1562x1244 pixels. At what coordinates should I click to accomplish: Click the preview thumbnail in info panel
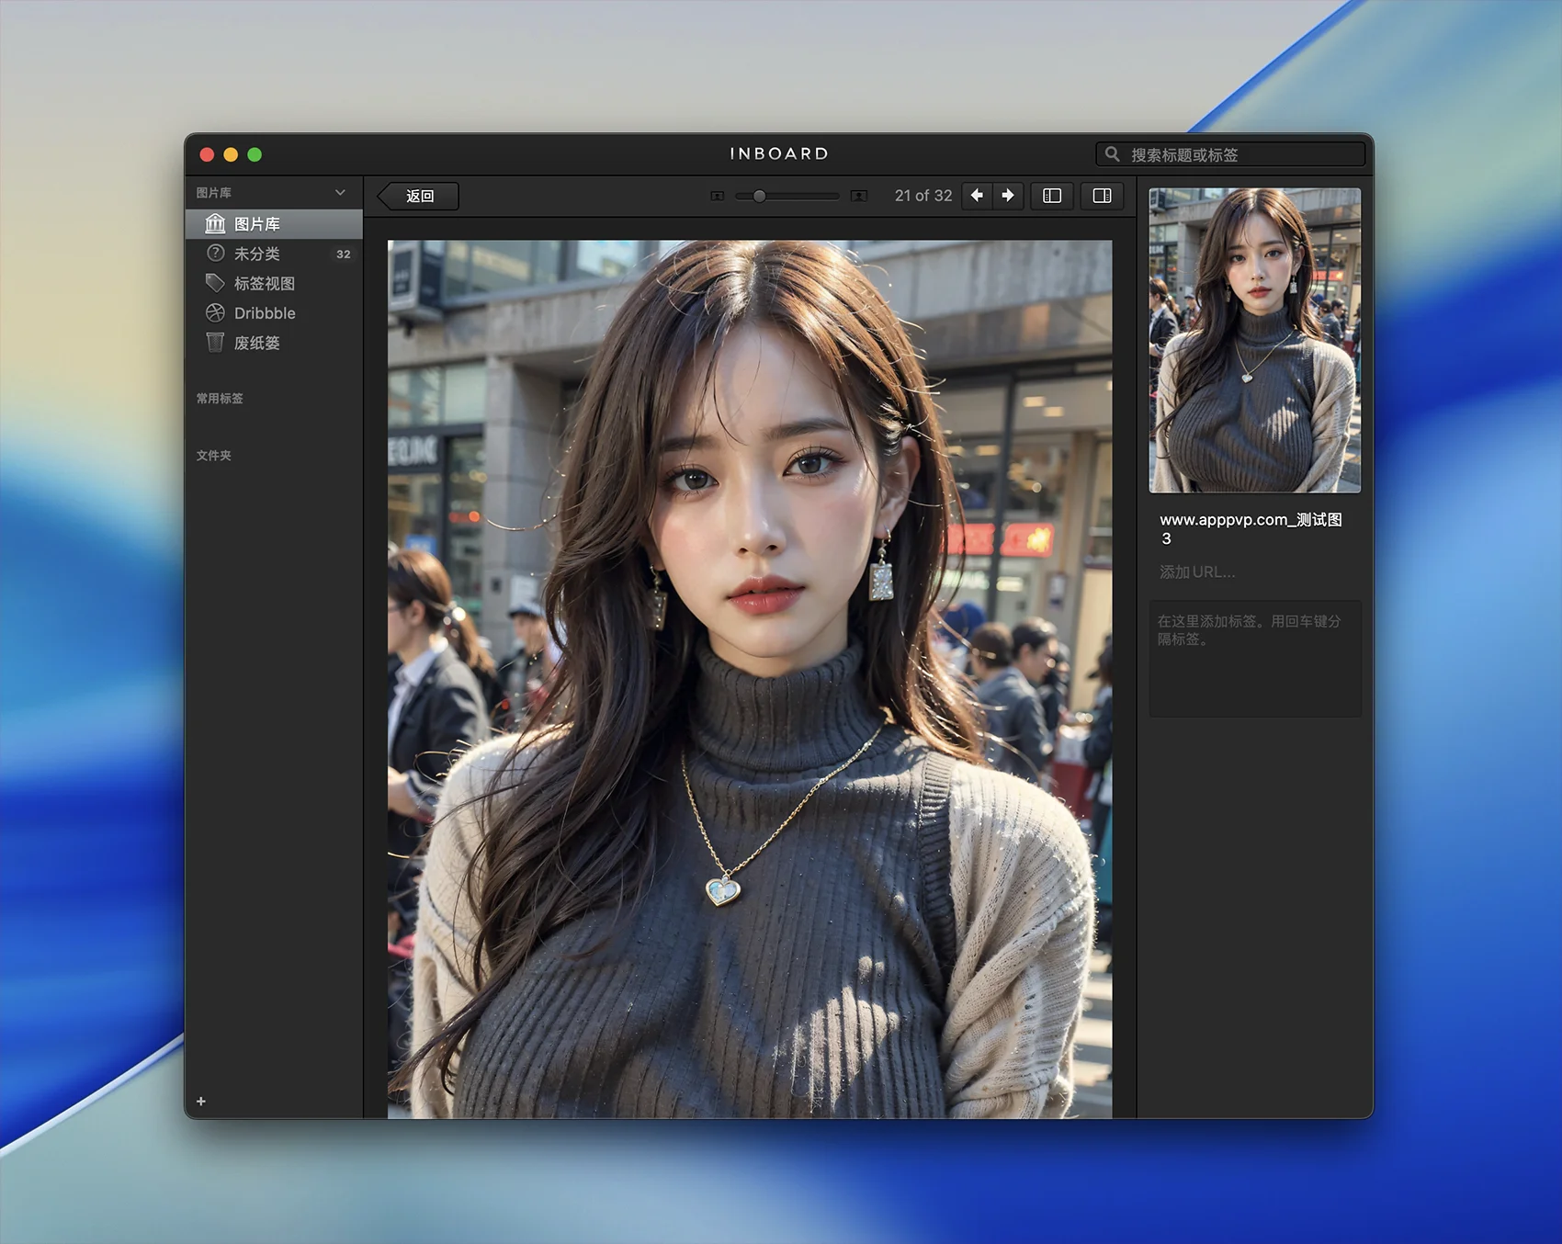pyautogui.click(x=1254, y=340)
